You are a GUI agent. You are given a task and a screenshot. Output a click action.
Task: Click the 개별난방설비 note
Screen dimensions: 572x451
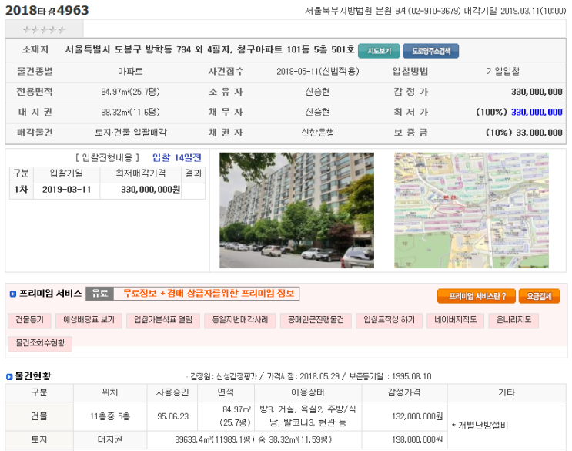click(480, 426)
